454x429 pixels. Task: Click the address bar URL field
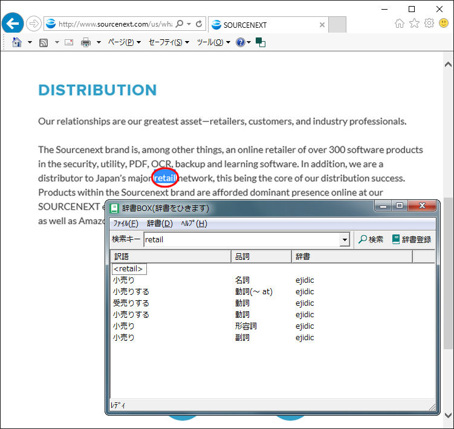tap(115, 24)
